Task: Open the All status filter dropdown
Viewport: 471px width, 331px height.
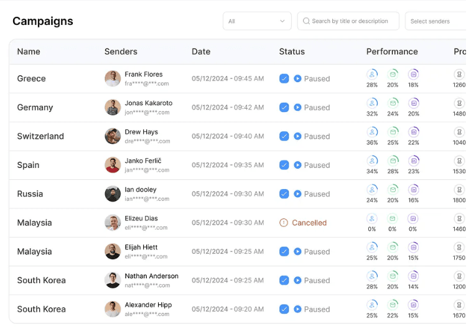Action: click(x=257, y=21)
